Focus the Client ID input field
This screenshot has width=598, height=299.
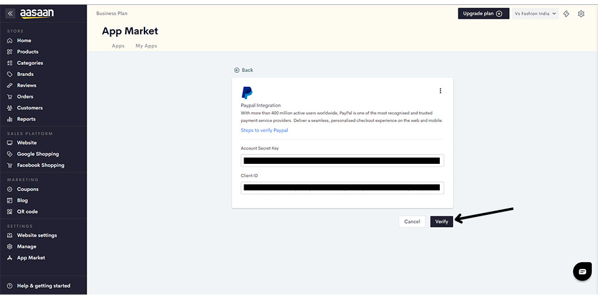342,187
